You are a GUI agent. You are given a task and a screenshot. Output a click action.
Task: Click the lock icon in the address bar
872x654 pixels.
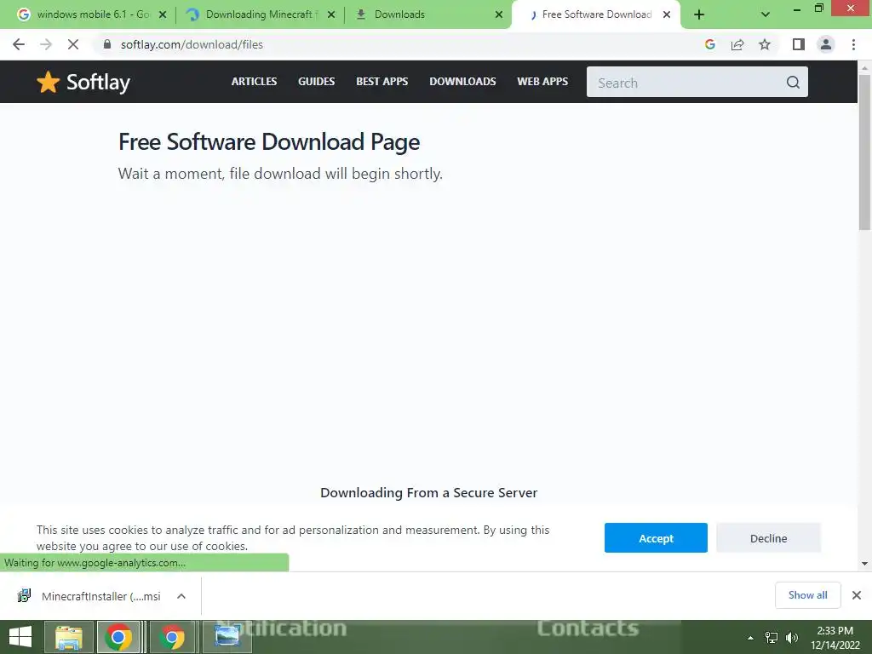click(107, 44)
